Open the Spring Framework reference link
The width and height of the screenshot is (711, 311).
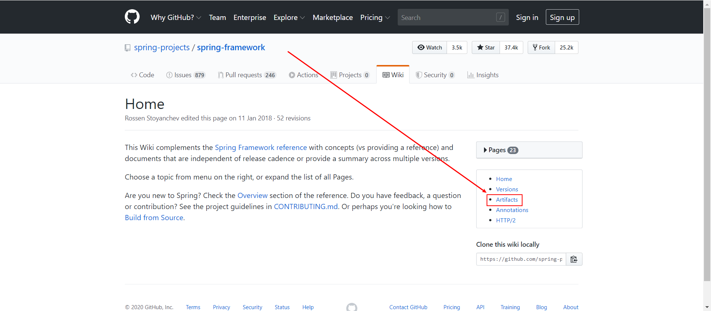click(261, 147)
